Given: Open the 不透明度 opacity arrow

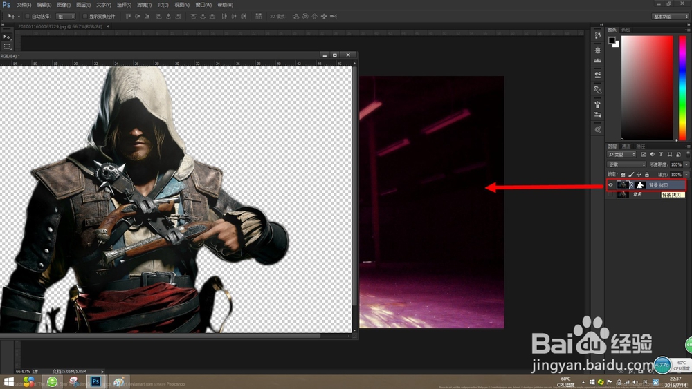Looking at the screenshot, I should (x=686, y=164).
